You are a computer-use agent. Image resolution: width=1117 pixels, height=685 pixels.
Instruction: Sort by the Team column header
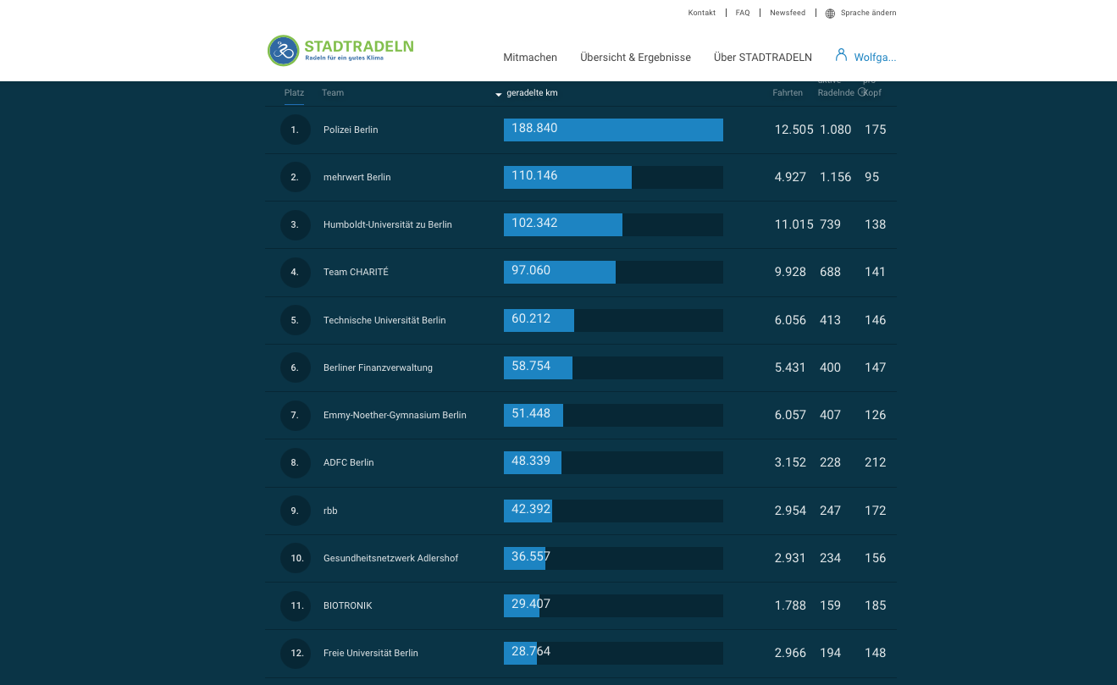coord(333,93)
